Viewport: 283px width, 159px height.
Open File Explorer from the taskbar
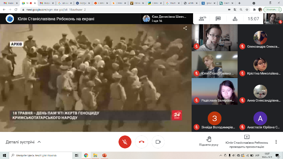coord(95,155)
